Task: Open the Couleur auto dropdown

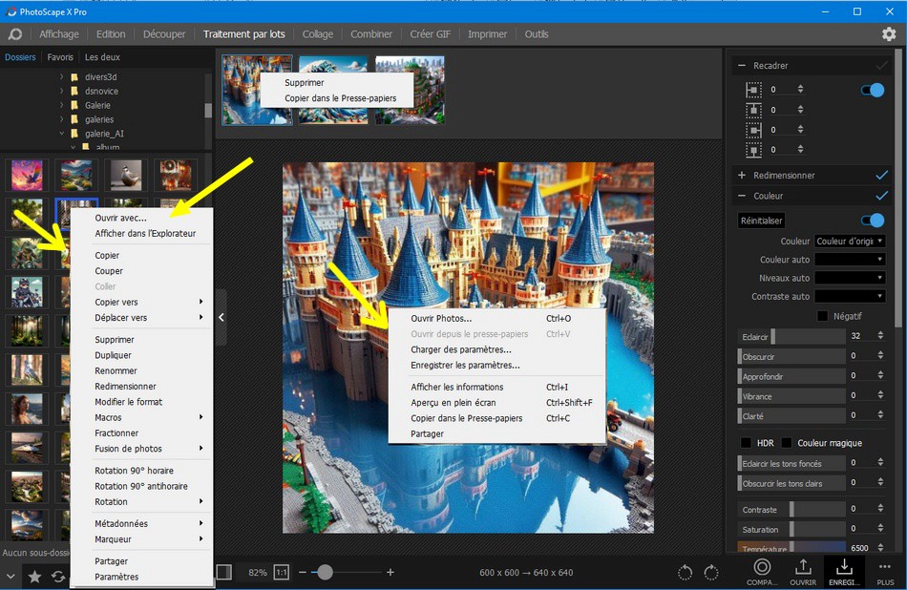Action: pos(850,260)
